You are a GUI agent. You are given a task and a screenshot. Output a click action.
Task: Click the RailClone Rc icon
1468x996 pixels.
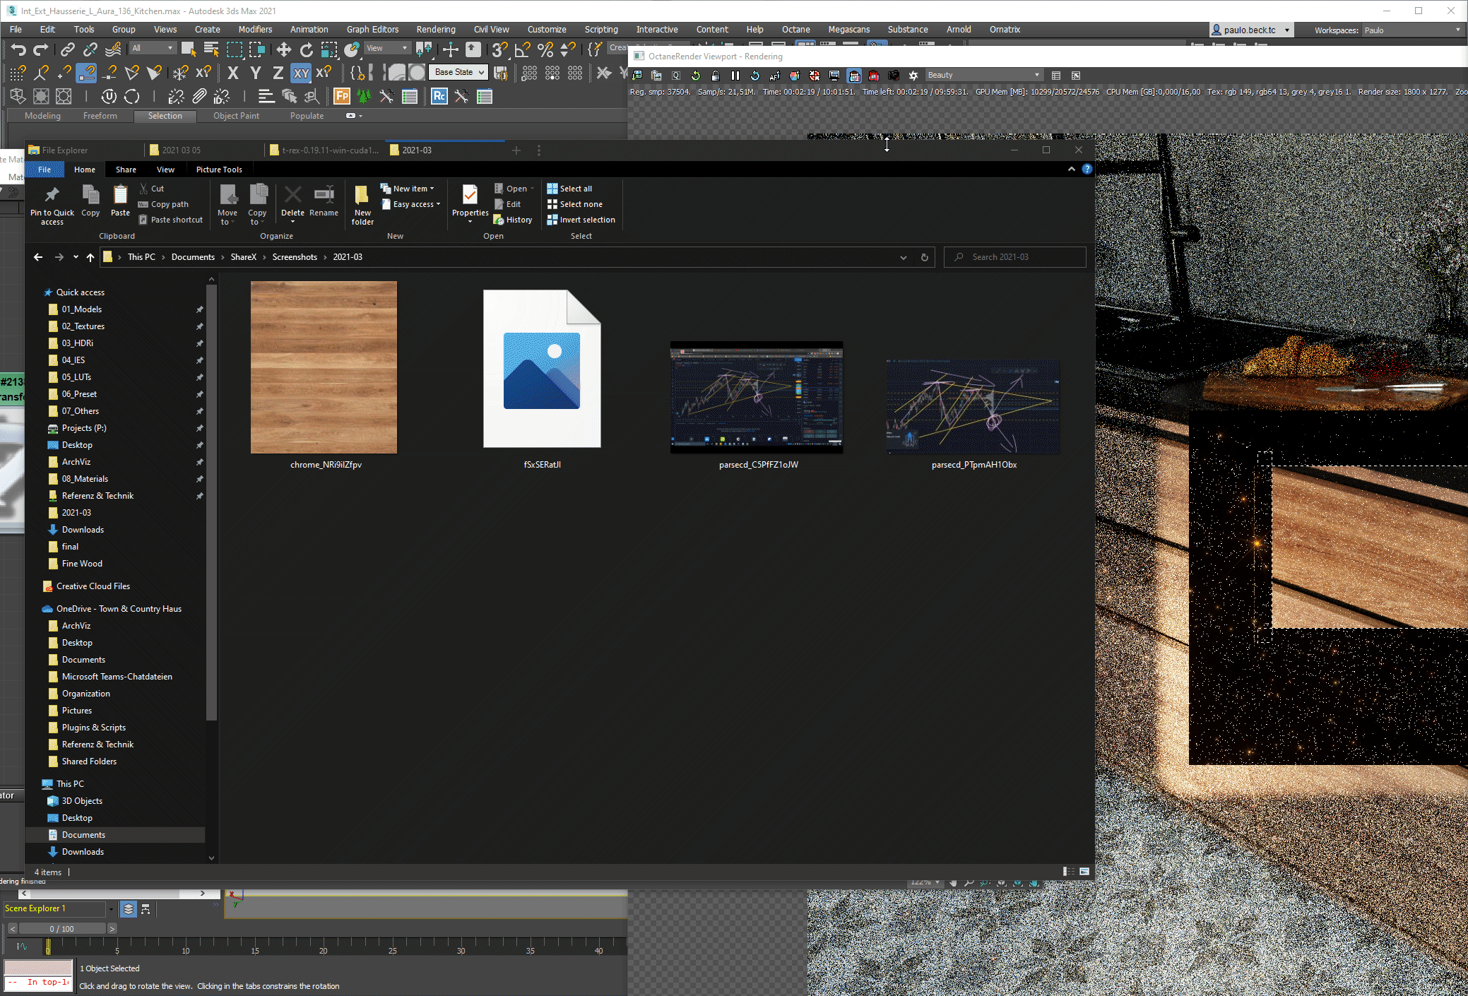click(x=439, y=97)
